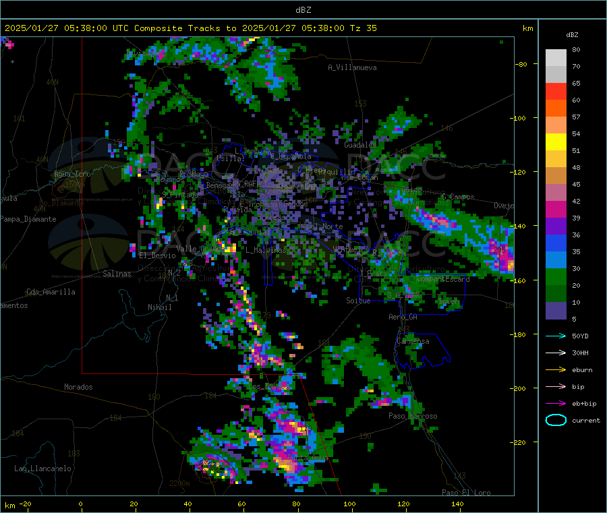Click the Pampa_Diamante map label

[28, 219]
